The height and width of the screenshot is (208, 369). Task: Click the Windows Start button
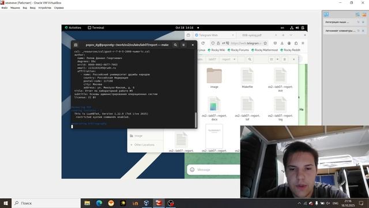pos(6,203)
